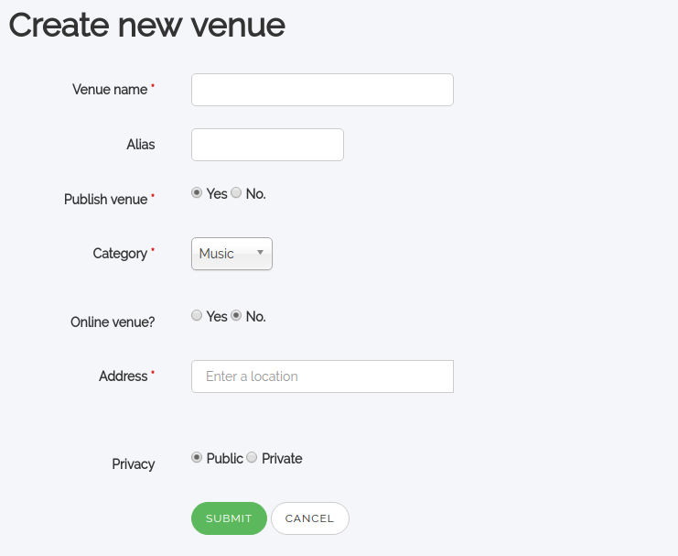This screenshot has height=556, width=678.
Task: Click the 'Privacy' label text
Action: click(x=134, y=464)
